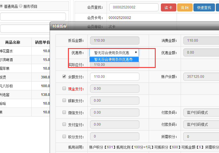
Task: Click the 清除 button
Action: click(185, 8)
